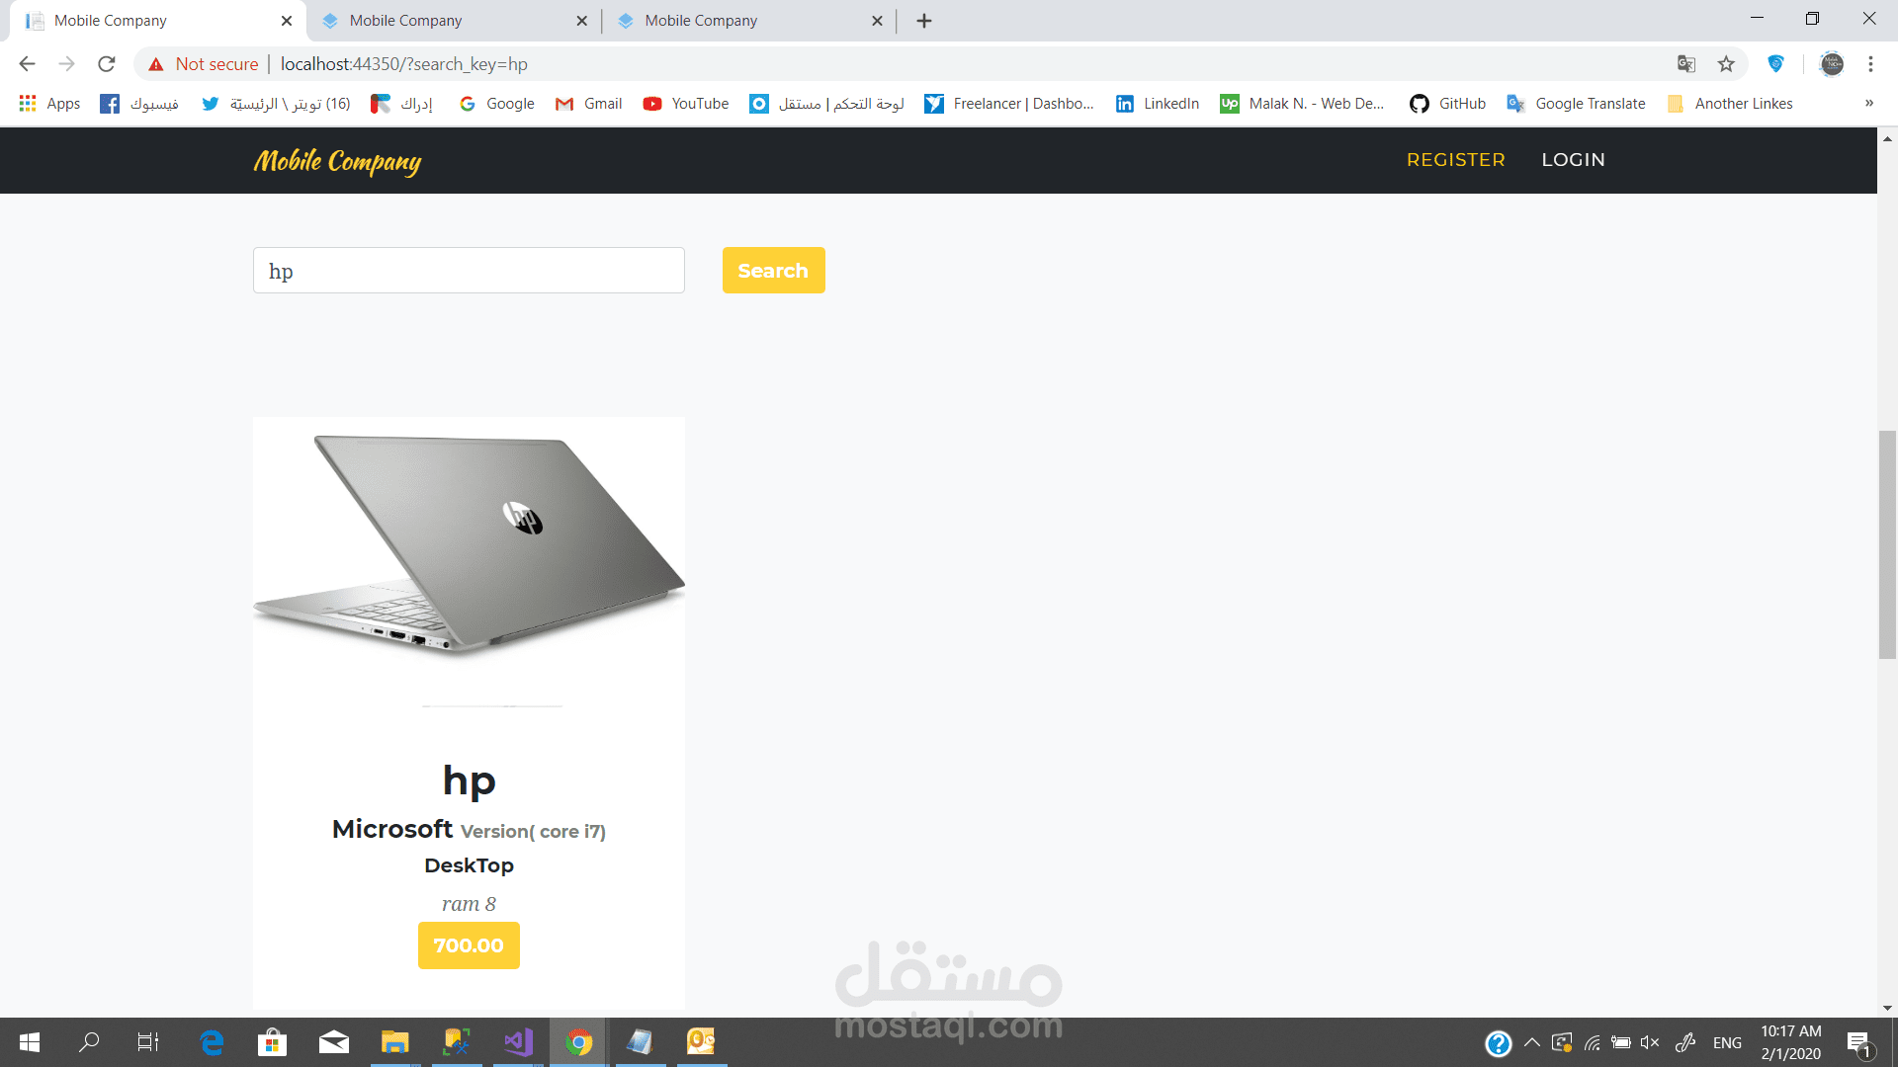Screen dimensions: 1898x1067
Task: Open the blue shield extension icon
Action: (1775, 64)
